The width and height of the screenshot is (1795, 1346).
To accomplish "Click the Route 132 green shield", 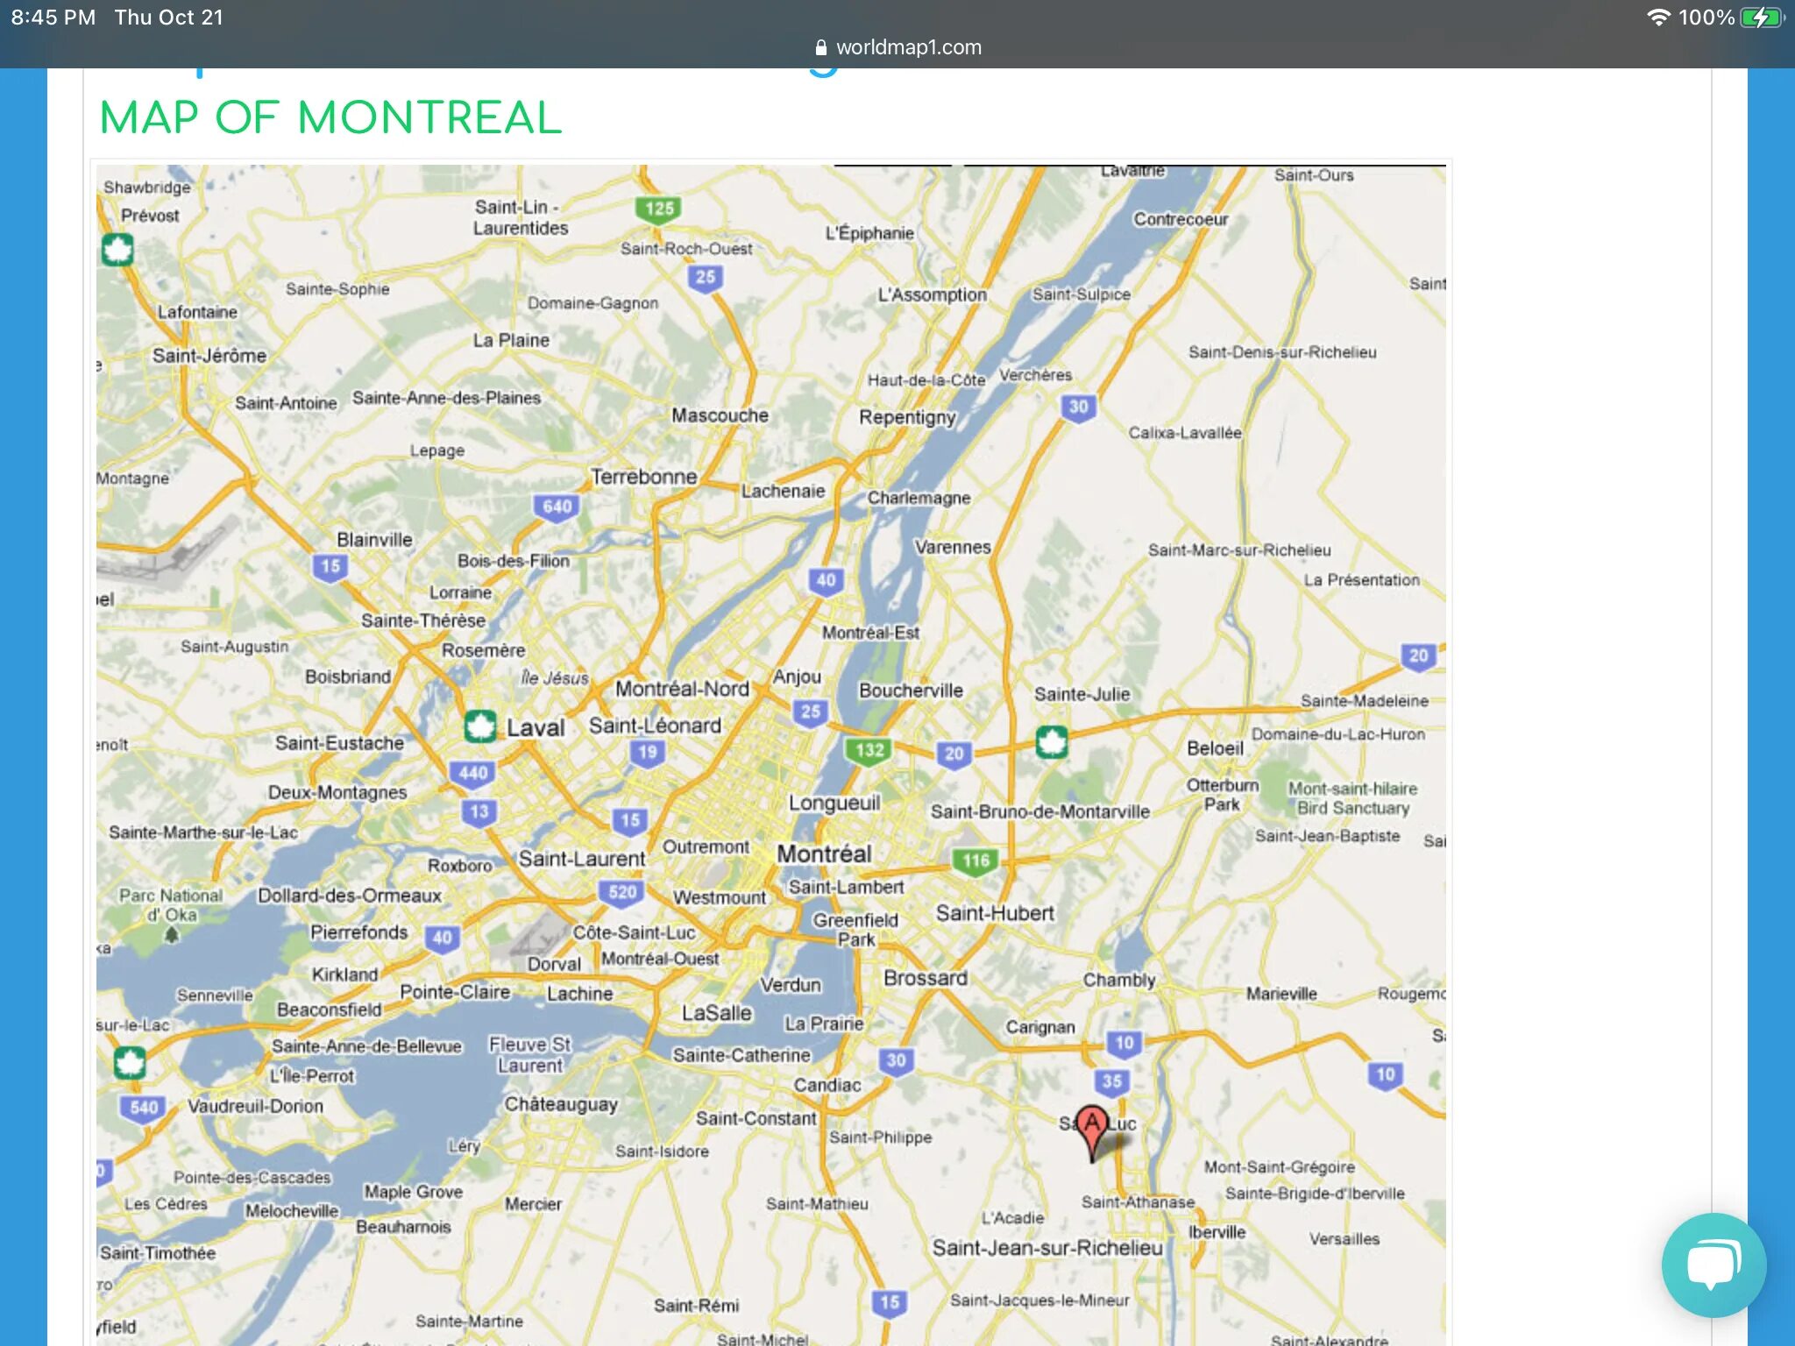I will (869, 750).
